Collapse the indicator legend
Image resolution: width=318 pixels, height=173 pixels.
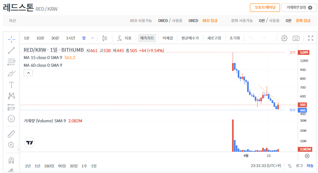click(28, 73)
